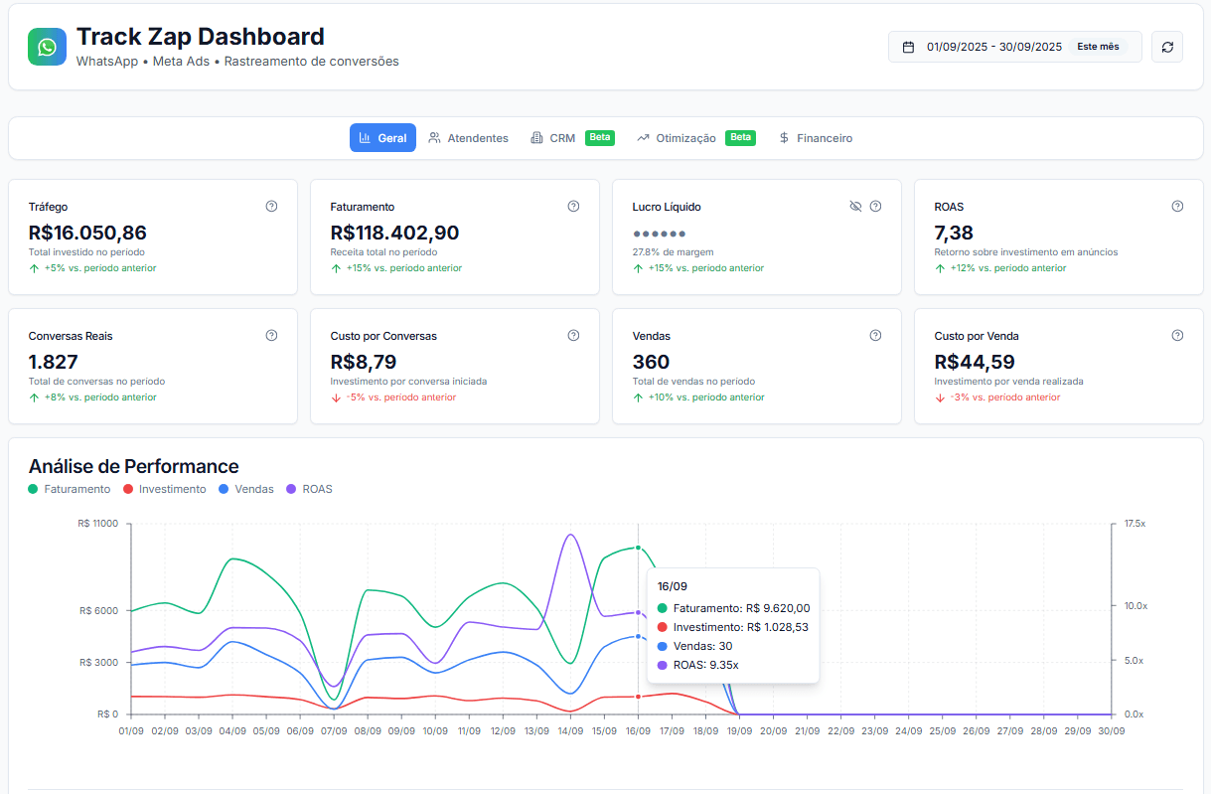
Task: Click the Custo por Venda help icon
Action: pos(1177,335)
